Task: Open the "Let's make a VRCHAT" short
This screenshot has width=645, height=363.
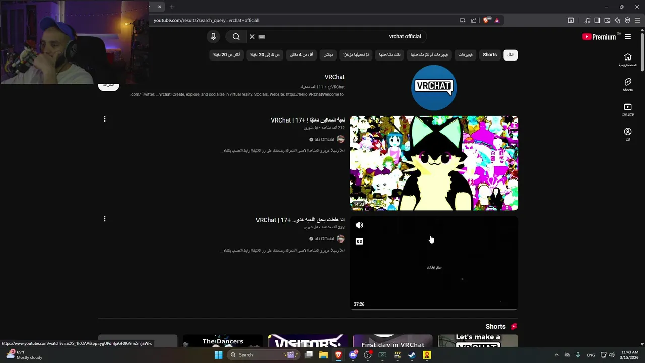Action: pos(478,341)
